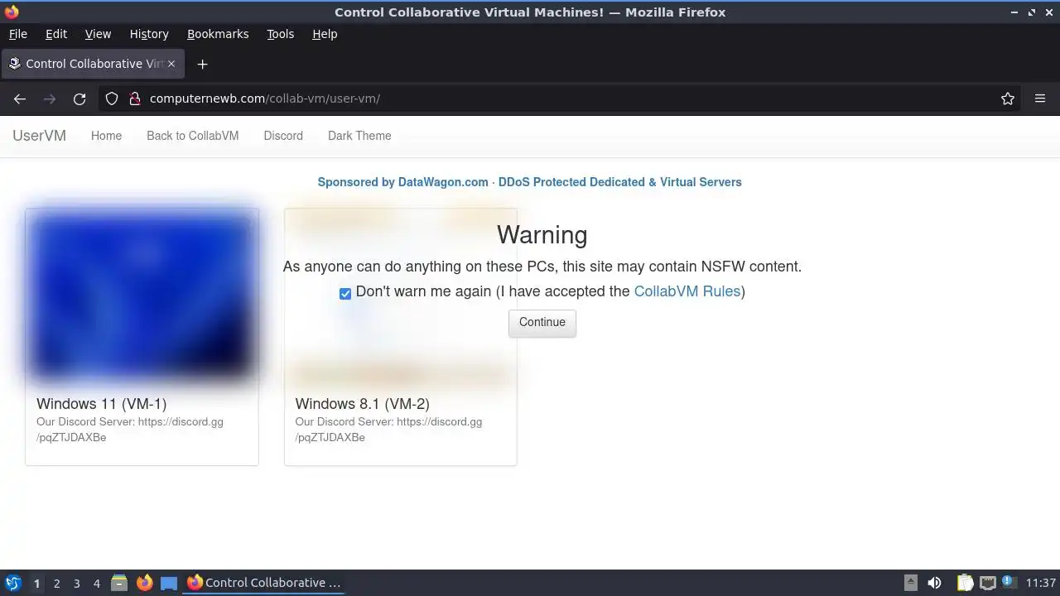Open the View menu

[x=98, y=34]
